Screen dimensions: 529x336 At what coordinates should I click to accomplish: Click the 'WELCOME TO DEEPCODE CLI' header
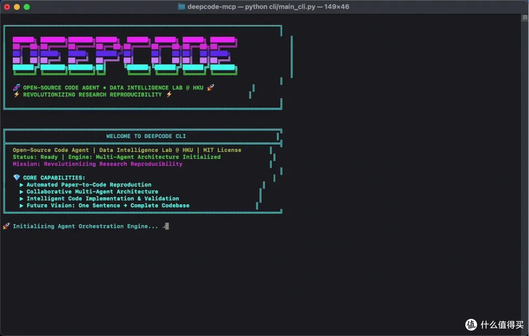[146, 136]
